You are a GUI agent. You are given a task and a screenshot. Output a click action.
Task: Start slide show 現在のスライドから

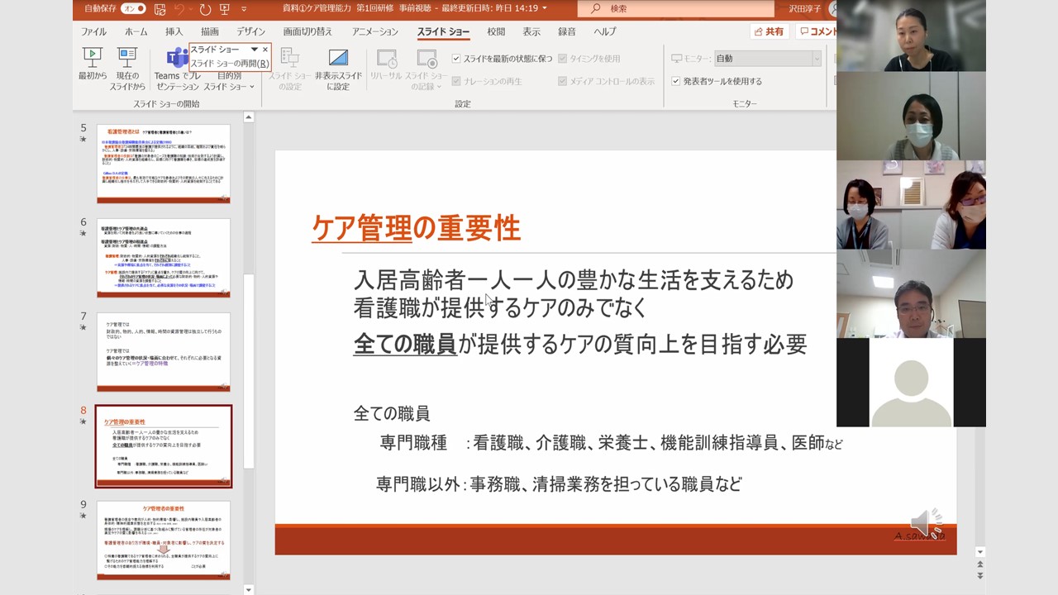pos(127,69)
